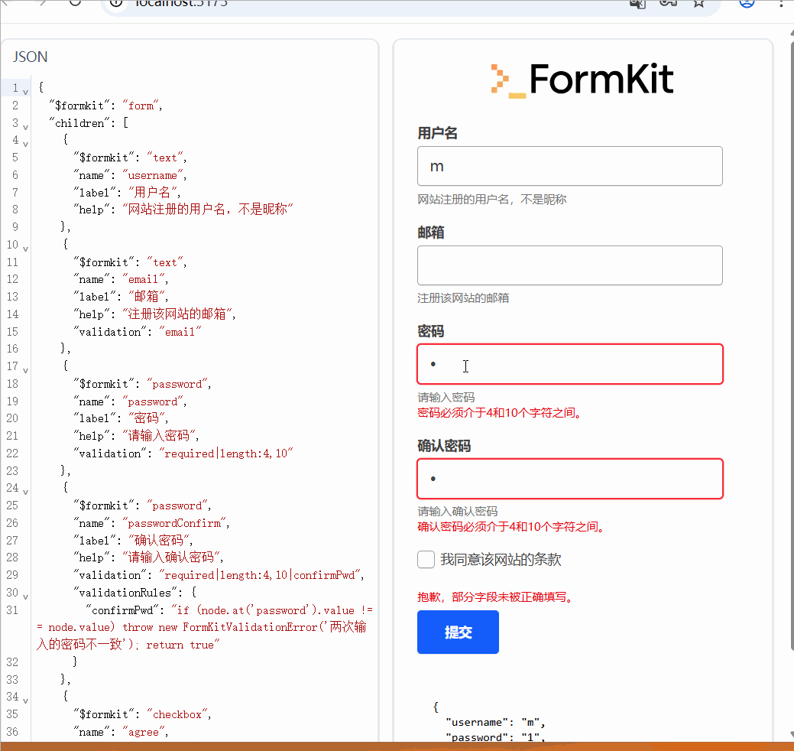Click help text 注册该网站的邮箱

coord(463,298)
